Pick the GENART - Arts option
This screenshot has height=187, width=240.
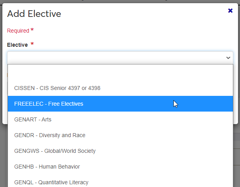tap(33, 119)
